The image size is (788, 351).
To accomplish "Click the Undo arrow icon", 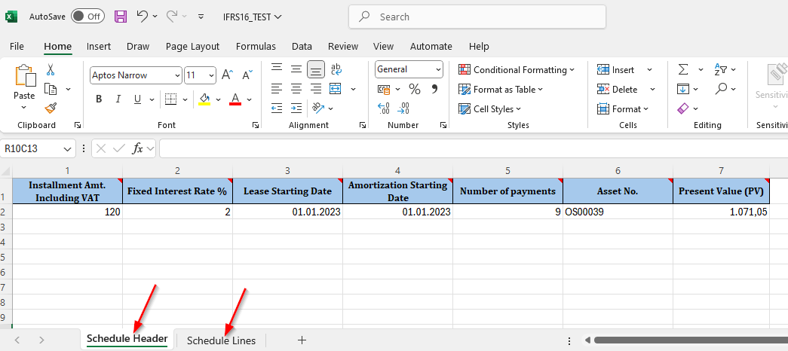I will 143,16.
